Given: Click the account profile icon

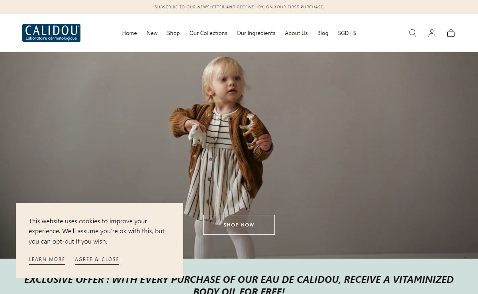Looking at the screenshot, I should pos(432,33).
